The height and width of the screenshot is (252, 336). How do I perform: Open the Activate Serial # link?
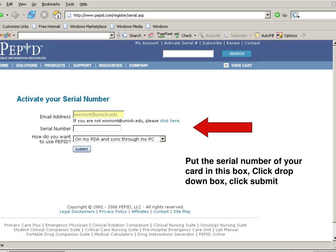[x=181, y=43]
